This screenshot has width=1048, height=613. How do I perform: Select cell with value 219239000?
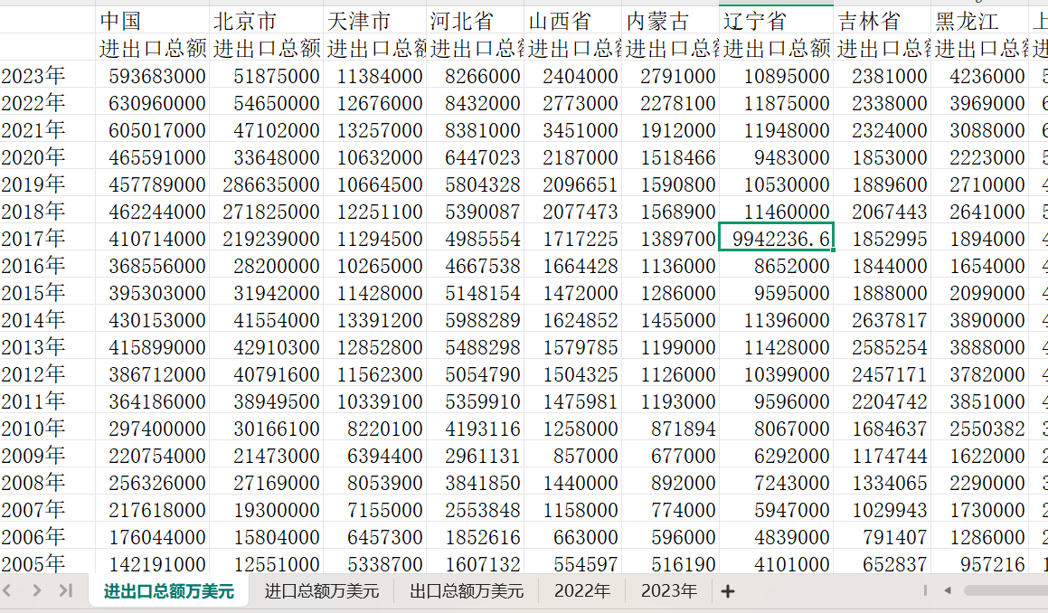point(267,239)
